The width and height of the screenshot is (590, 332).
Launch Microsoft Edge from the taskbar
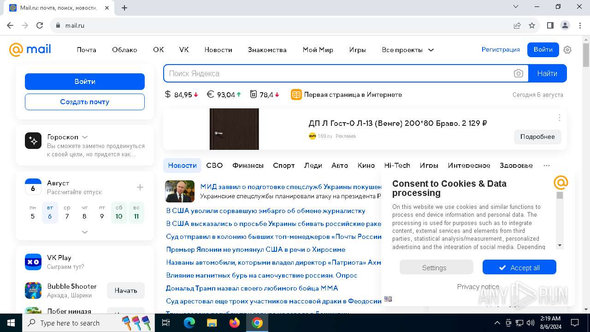pyautogui.click(x=189, y=323)
